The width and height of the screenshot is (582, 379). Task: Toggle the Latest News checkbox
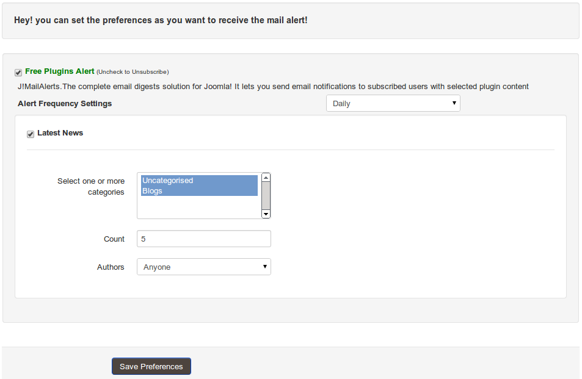[x=31, y=134]
